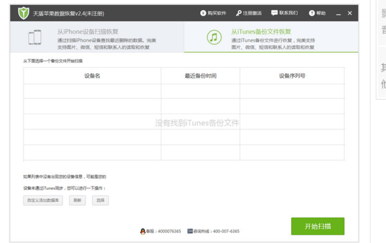386x243 pixels.
Task: Click the 最近备份时间 column header
Action: 201,76
